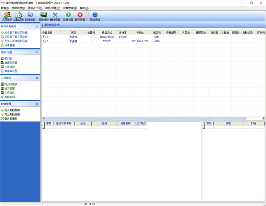The image size is (266, 206).
Task: Open 人员维护 toolbar icon
Action: pos(7,16)
